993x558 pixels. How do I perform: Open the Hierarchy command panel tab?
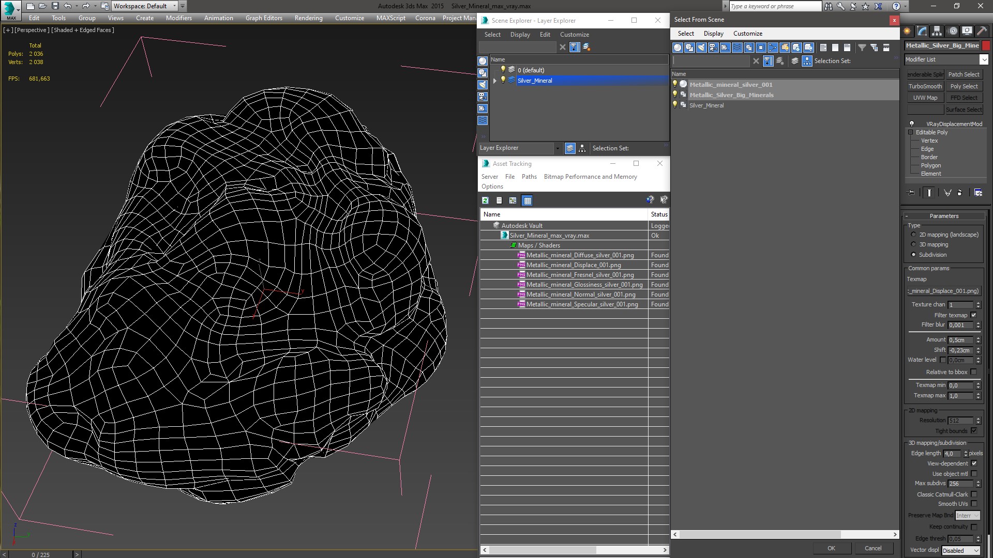[x=937, y=31]
